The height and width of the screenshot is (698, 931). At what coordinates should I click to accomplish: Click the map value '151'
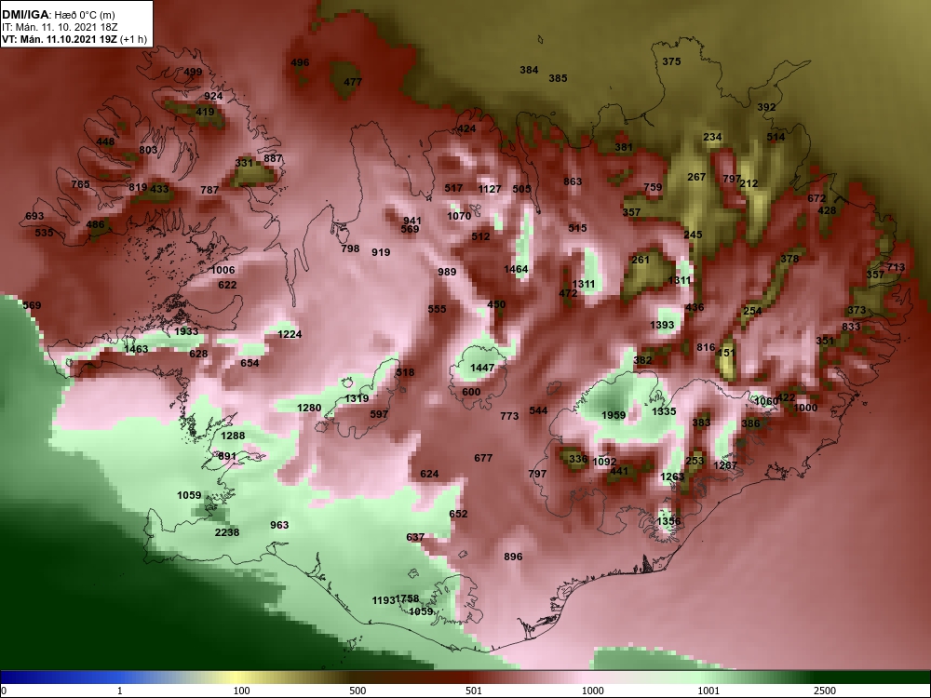pos(726,353)
